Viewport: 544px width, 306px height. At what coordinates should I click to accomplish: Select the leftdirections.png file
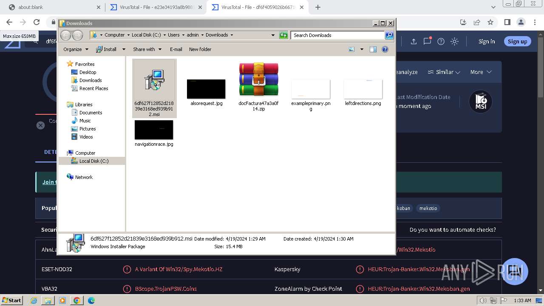pos(363,93)
